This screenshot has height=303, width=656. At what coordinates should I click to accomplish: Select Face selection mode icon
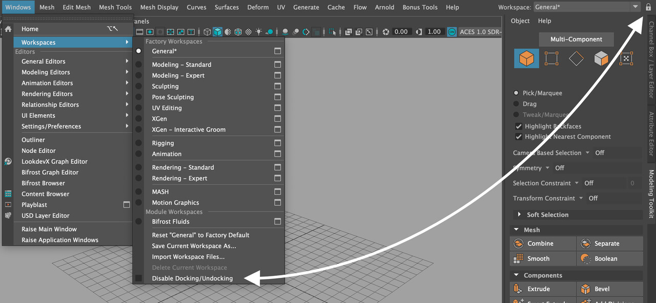[x=601, y=58]
